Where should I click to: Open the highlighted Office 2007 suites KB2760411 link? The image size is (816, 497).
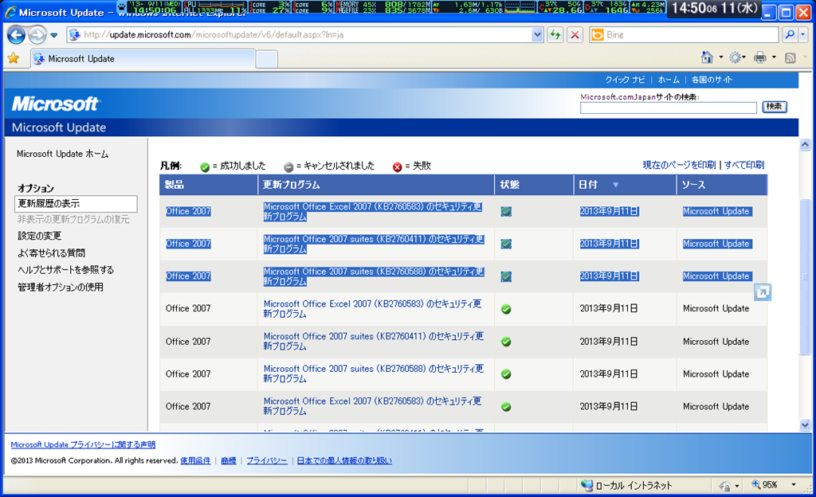(374, 244)
